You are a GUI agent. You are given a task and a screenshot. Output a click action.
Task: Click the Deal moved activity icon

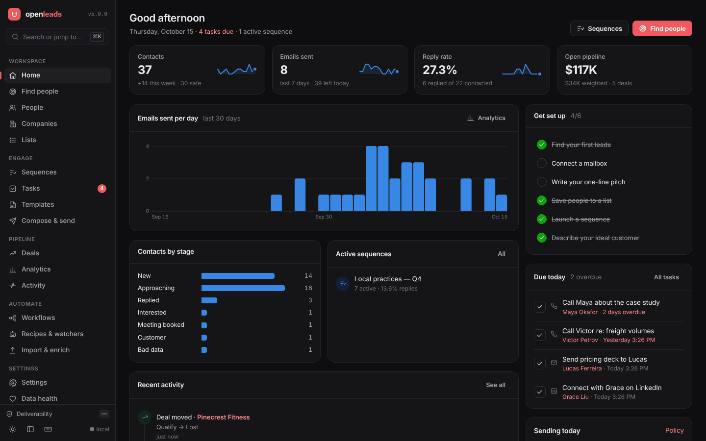click(145, 417)
